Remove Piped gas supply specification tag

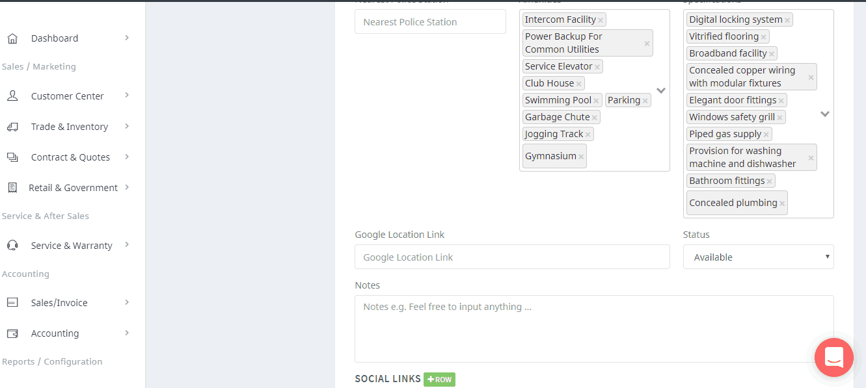766,135
